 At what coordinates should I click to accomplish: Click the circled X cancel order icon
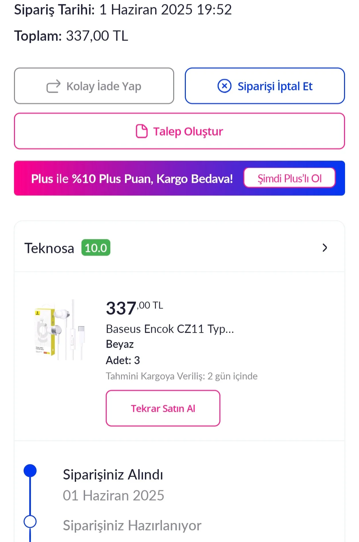224,86
